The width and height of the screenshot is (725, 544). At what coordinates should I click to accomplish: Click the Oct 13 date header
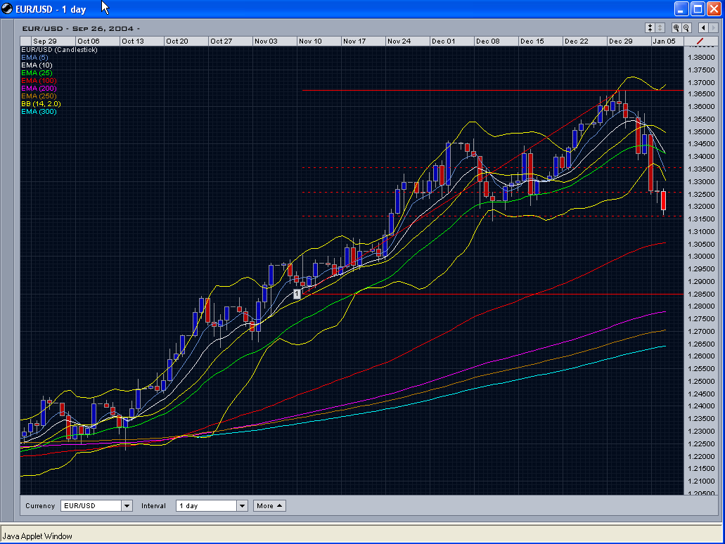coord(133,41)
